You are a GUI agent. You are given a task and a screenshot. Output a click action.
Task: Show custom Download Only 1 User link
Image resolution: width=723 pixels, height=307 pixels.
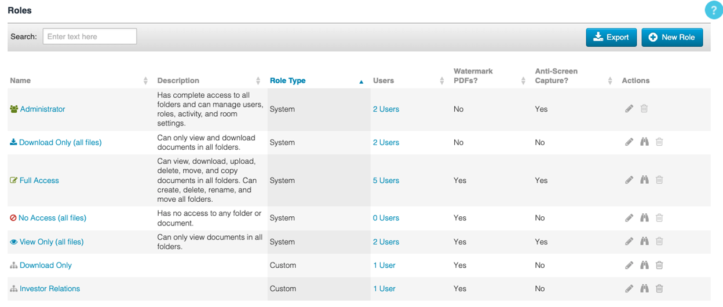[x=384, y=265]
